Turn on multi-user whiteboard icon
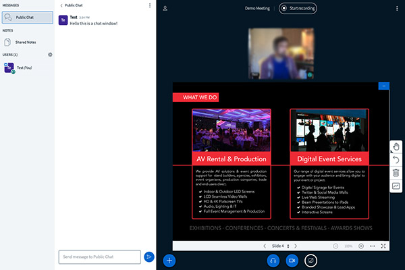The image size is (405, 270). click(396, 186)
